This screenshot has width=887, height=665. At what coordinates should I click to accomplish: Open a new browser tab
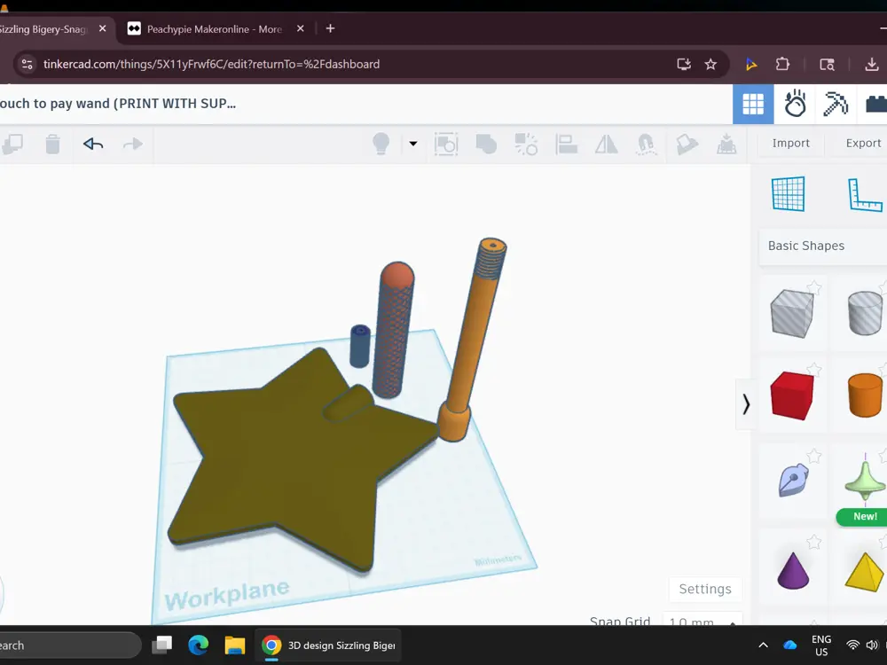point(330,28)
